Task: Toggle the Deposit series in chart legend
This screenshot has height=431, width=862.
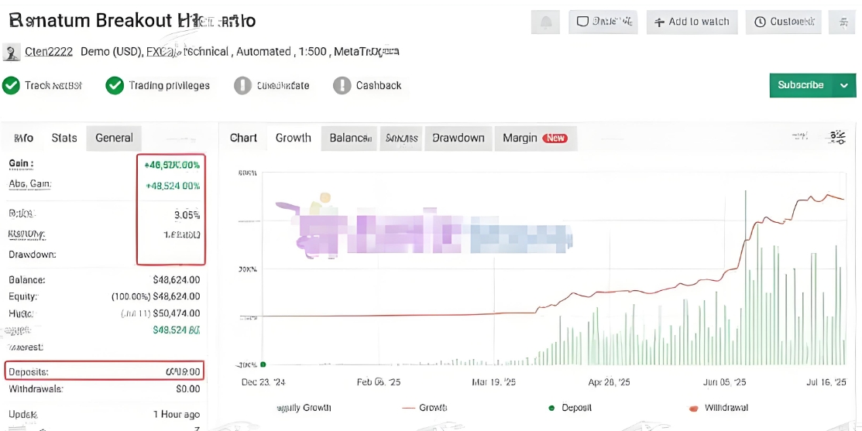Action: [x=572, y=407]
